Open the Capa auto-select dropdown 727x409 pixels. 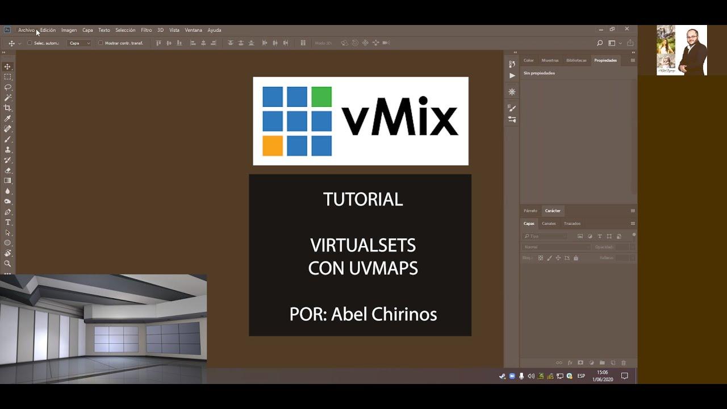[x=79, y=43]
